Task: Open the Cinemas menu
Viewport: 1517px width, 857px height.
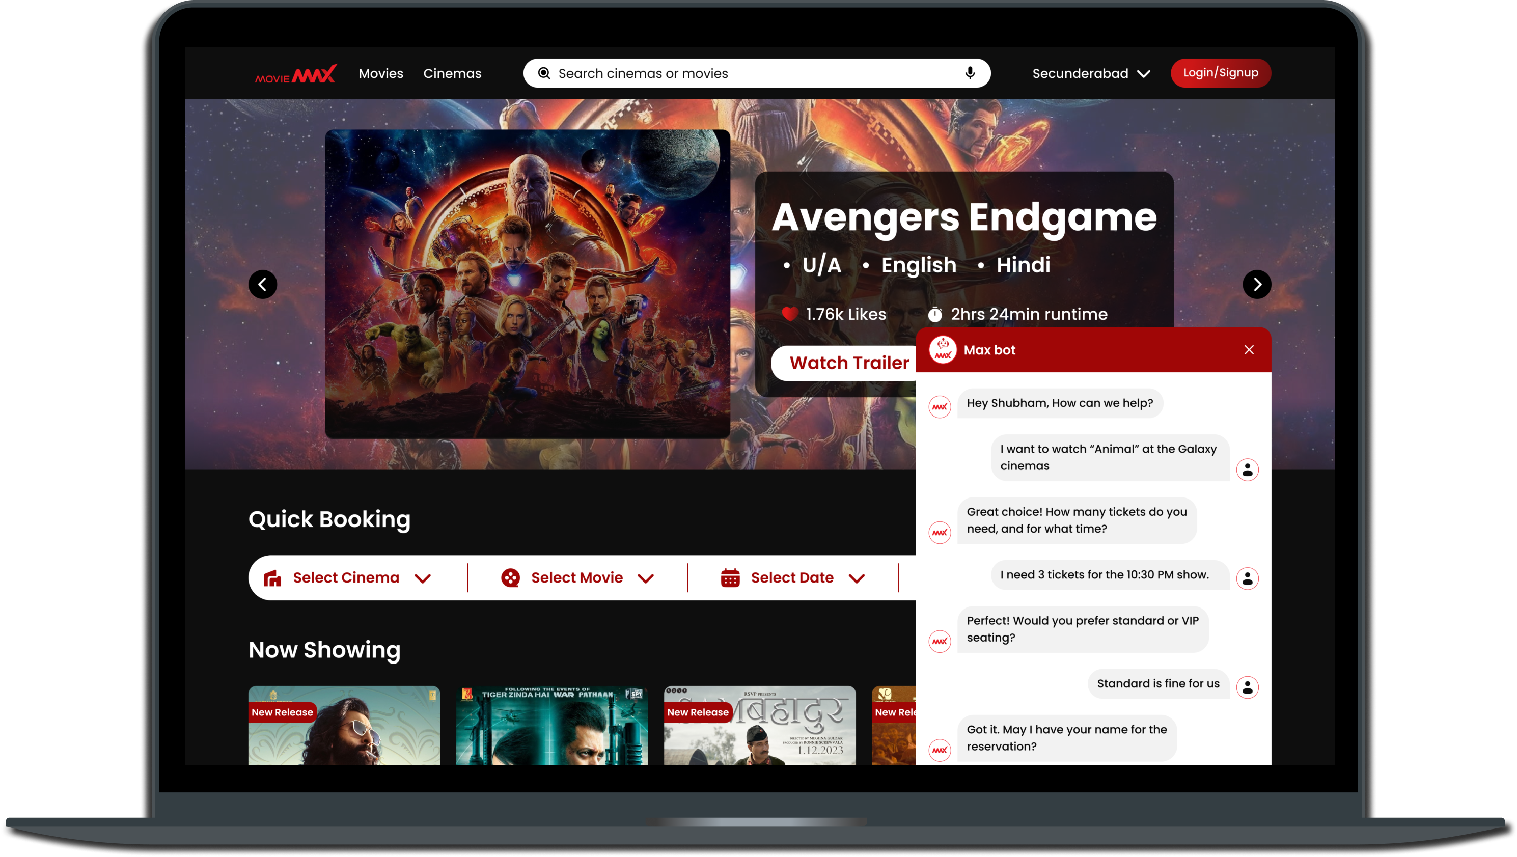Action: click(452, 74)
